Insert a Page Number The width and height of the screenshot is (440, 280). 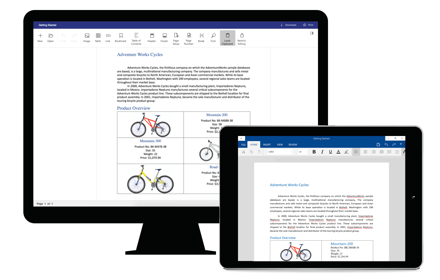189,38
